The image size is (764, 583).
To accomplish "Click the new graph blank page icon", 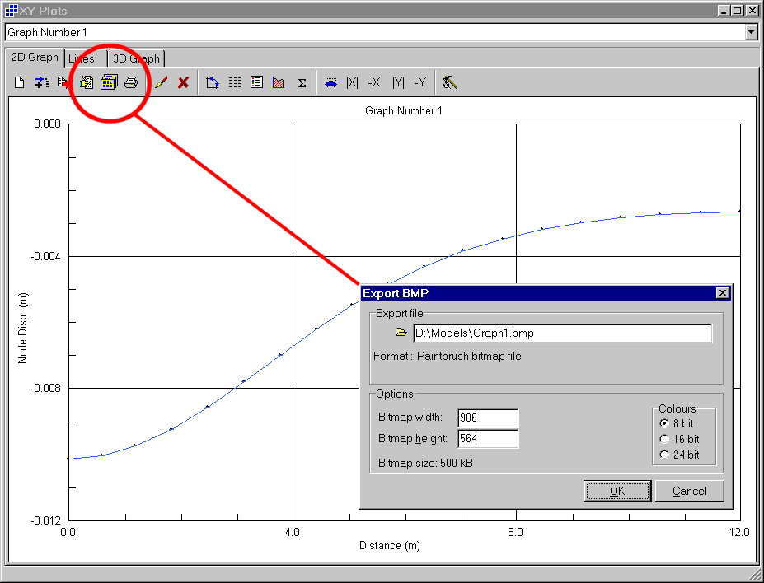I will 19,82.
